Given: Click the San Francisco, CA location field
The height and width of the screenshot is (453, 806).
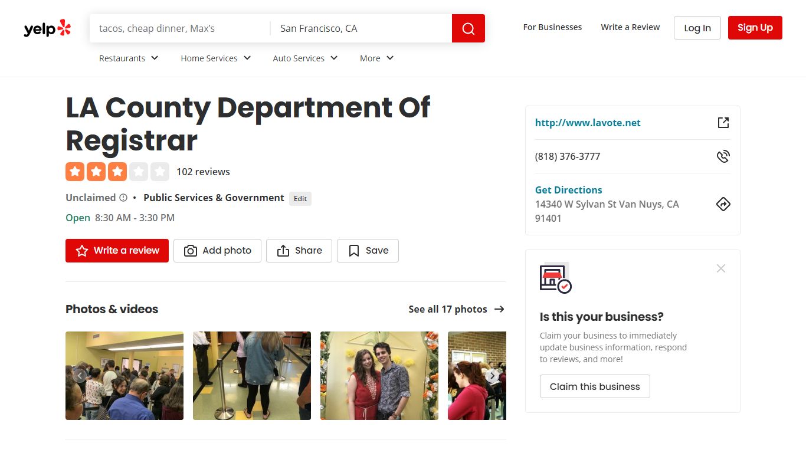Looking at the screenshot, I should click(x=361, y=28).
